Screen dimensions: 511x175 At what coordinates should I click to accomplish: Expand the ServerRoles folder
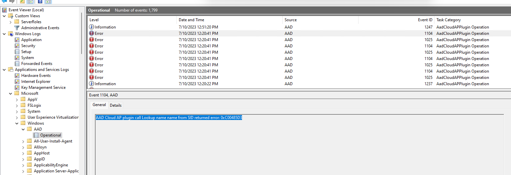[x=10, y=22]
